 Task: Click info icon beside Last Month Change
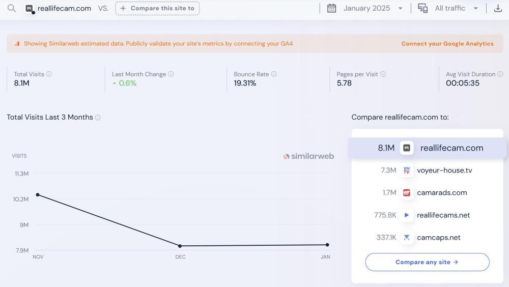click(171, 74)
